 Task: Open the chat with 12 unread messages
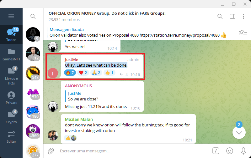click(x=33, y=54)
